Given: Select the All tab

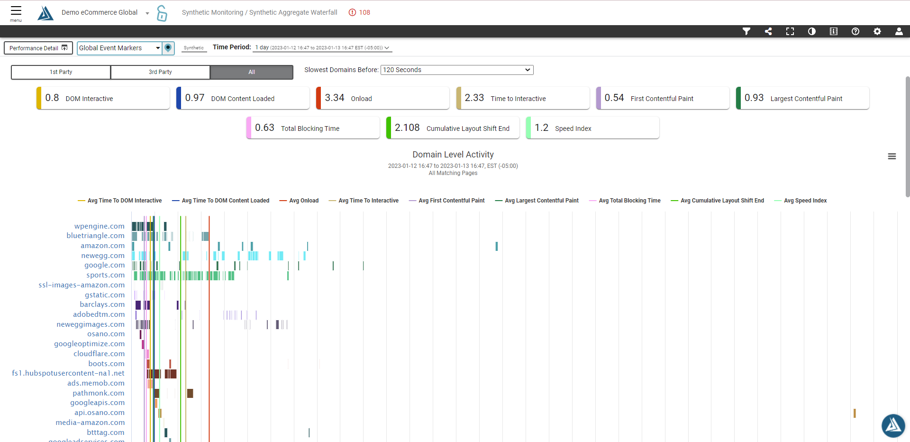Looking at the screenshot, I should (252, 72).
